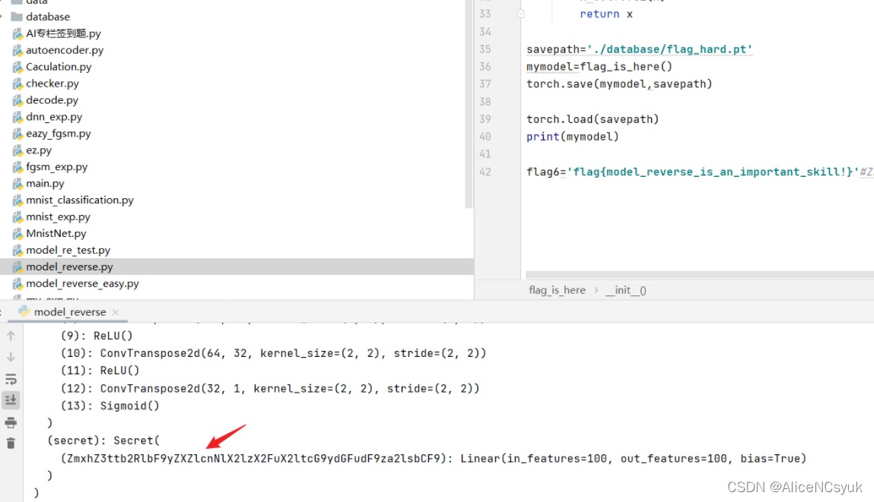Screen dimensions: 874x502
Task: Toggle scroll to end in run console
Action: click(11, 400)
